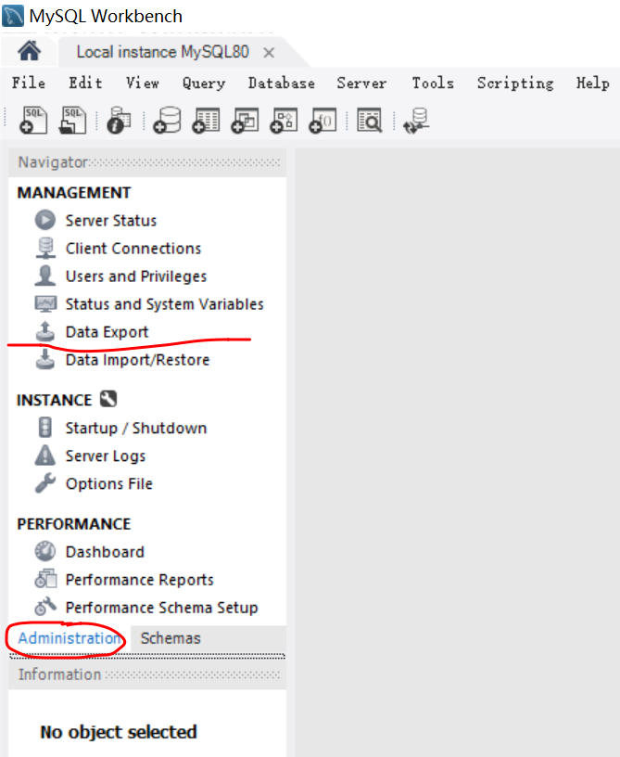620x757 pixels.
Task: Open the Help menu
Action: click(592, 83)
